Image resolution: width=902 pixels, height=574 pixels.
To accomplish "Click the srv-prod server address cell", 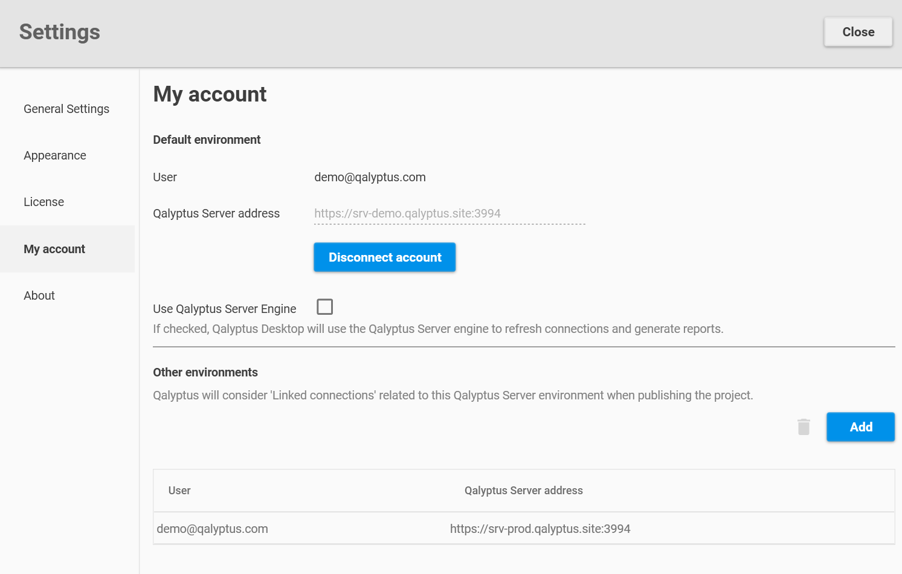I will click(540, 528).
